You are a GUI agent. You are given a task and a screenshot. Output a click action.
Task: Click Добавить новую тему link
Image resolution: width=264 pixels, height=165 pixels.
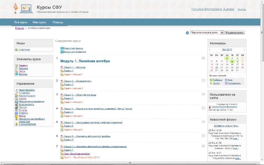pos(227,126)
